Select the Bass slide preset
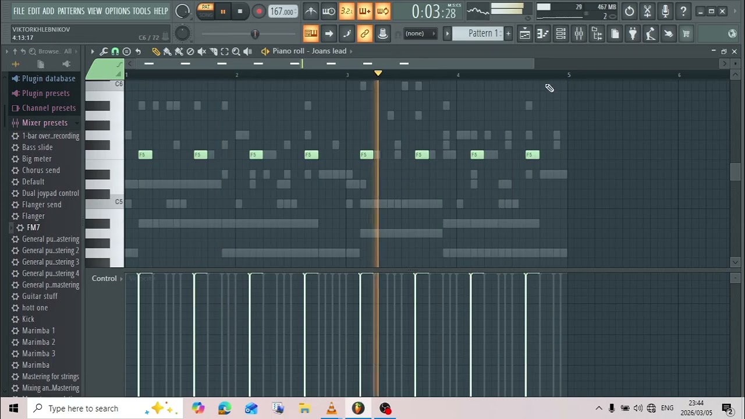Image resolution: width=745 pixels, height=419 pixels. click(x=37, y=147)
